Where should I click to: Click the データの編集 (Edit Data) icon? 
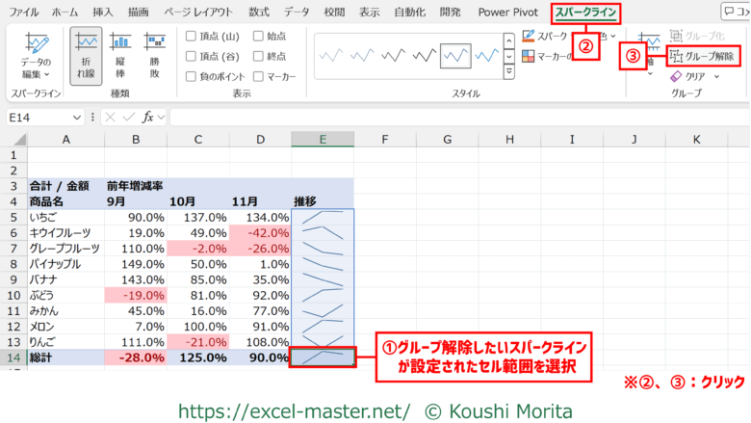point(37,46)
